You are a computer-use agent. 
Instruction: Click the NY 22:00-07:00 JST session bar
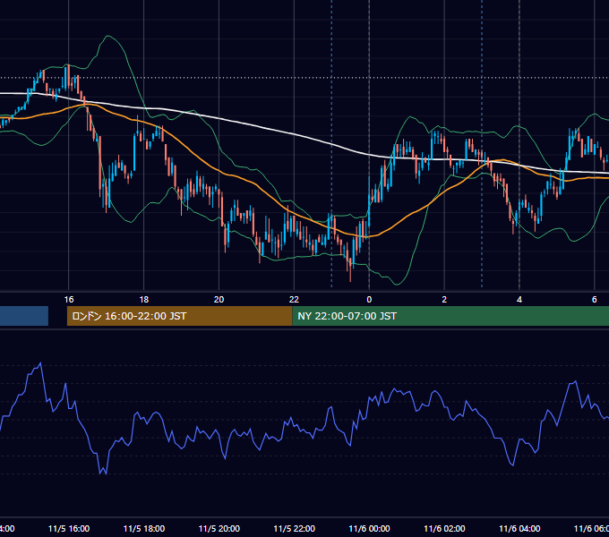tap(450, 316)
